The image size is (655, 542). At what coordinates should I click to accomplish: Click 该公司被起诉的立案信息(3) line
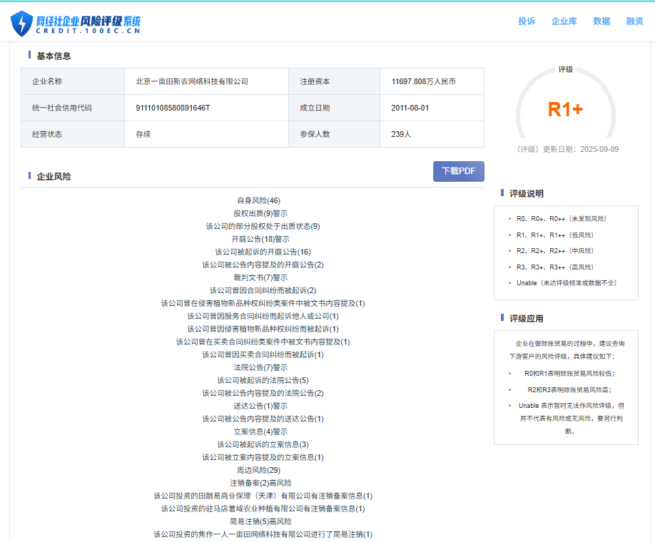point(263,444)
